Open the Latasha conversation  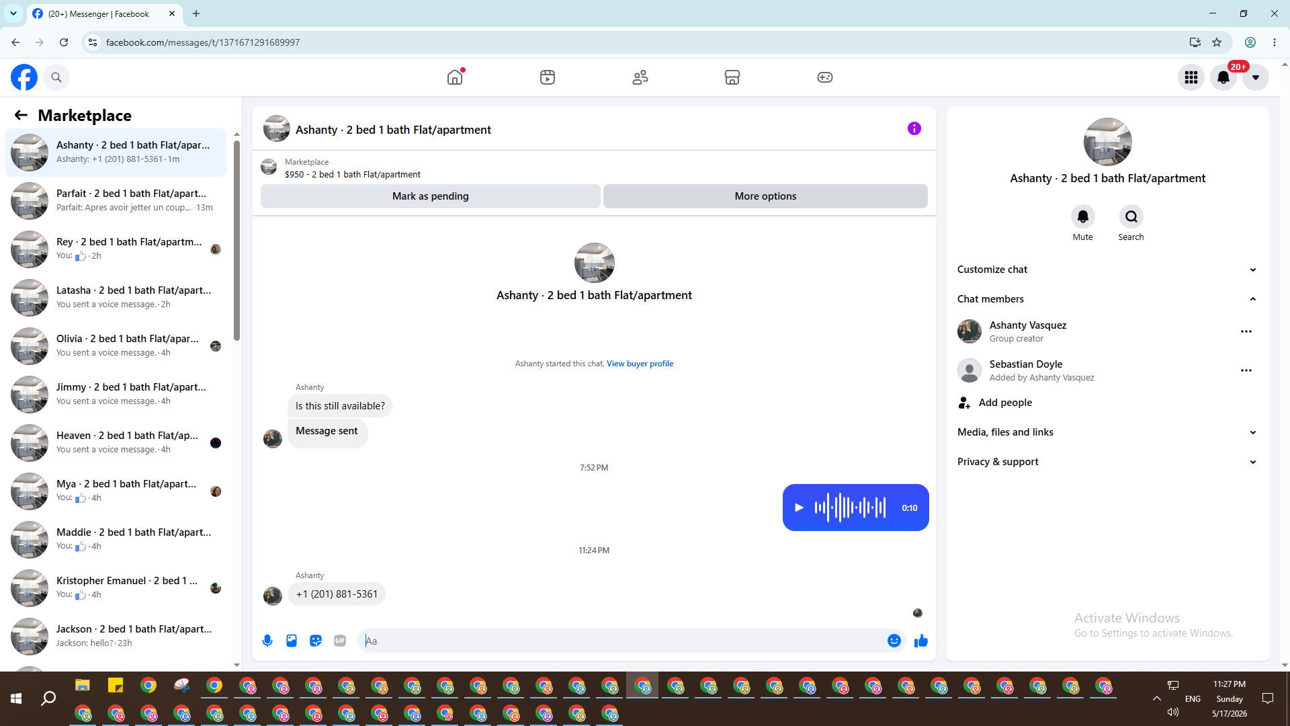116,298
